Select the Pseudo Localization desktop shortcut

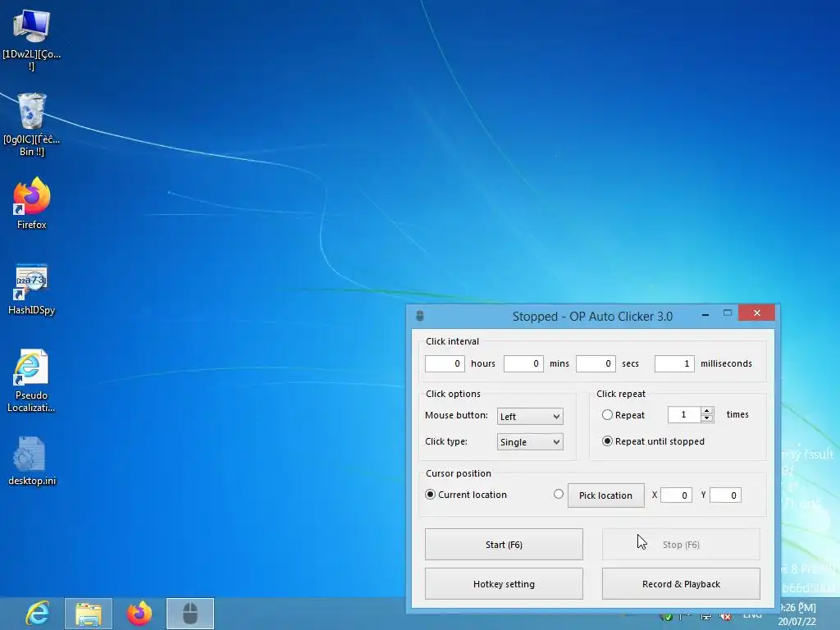click(x=32, y=381)
